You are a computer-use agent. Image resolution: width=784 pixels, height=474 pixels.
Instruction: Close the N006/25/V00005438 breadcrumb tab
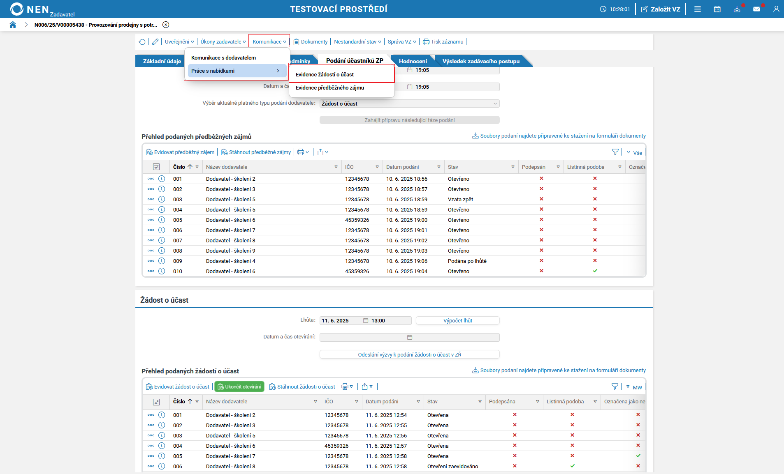pyautogui.click(x=166, y=25)
